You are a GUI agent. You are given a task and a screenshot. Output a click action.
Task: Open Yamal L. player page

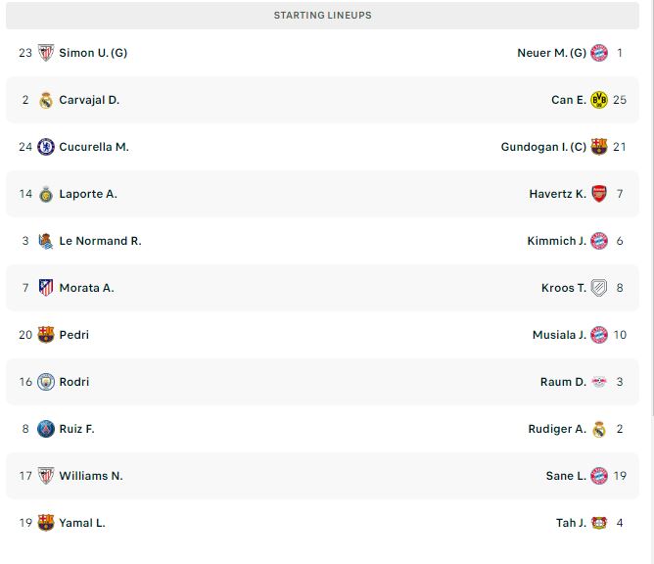tap(82, 523)
